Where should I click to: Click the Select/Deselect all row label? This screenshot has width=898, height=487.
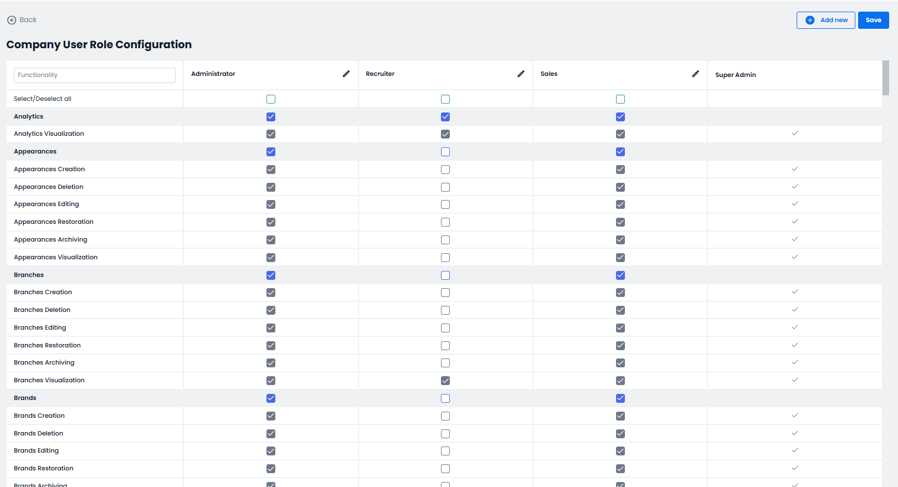[x=43, y=99]
